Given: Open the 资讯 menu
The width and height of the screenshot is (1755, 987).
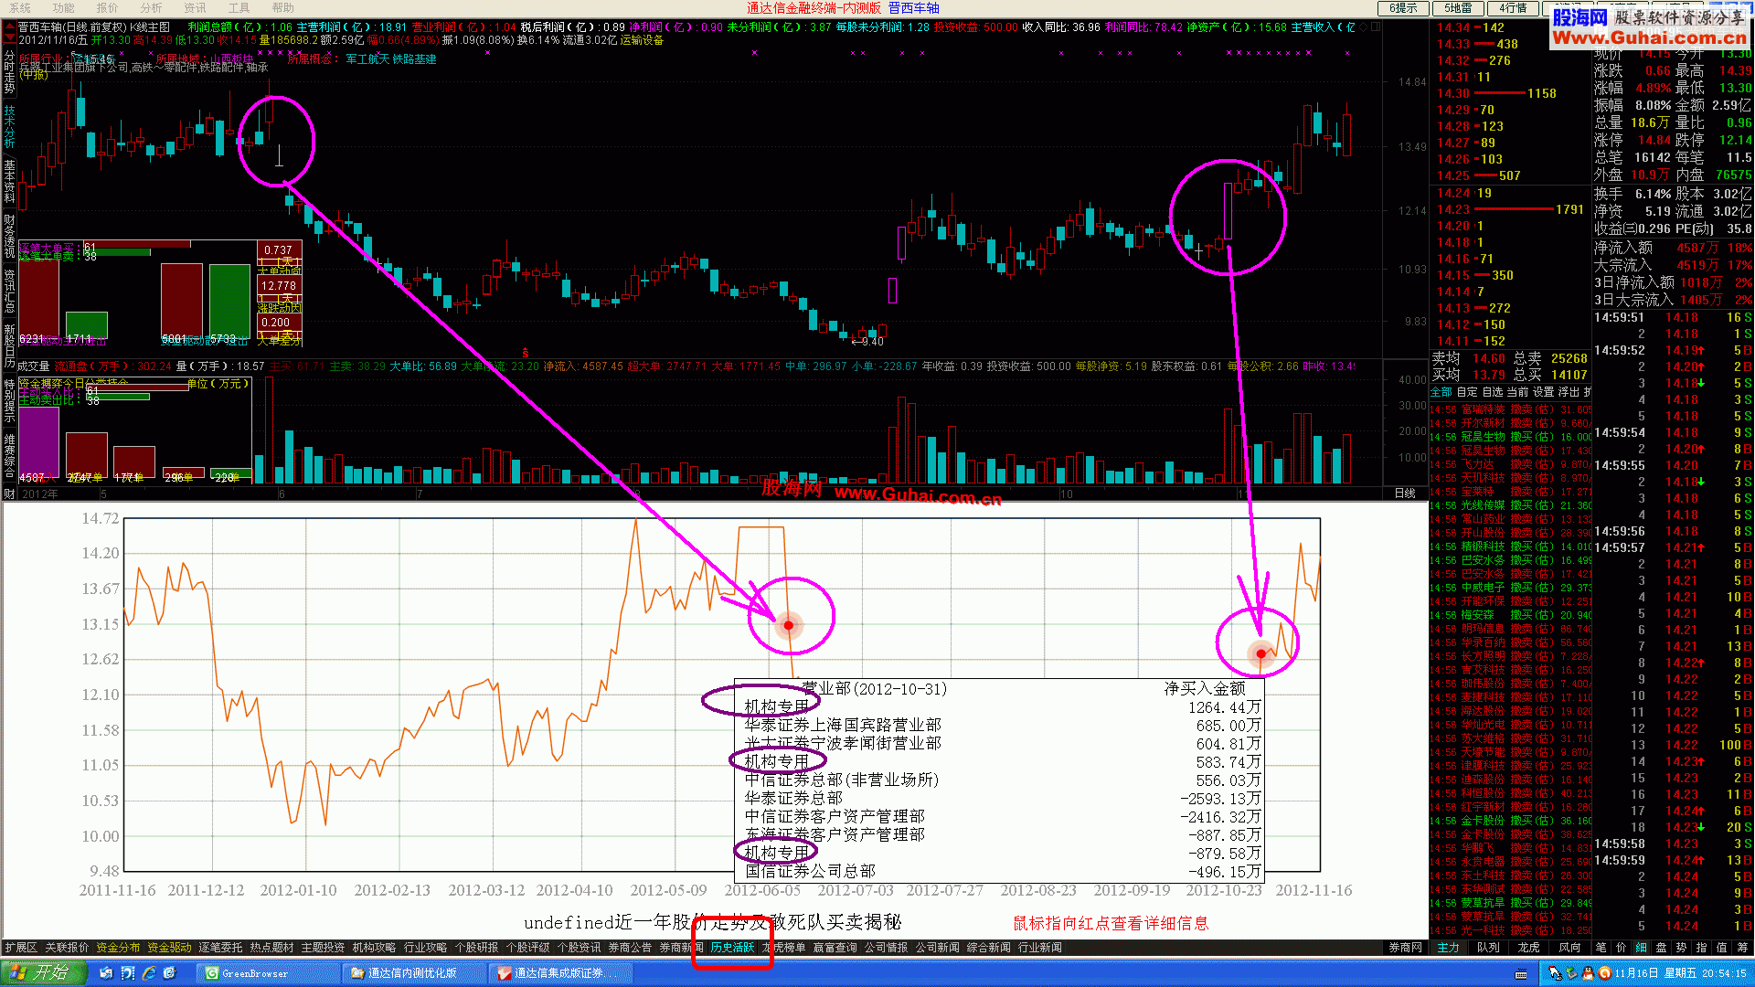Looking at the screenshot, I should coord(195,7).
